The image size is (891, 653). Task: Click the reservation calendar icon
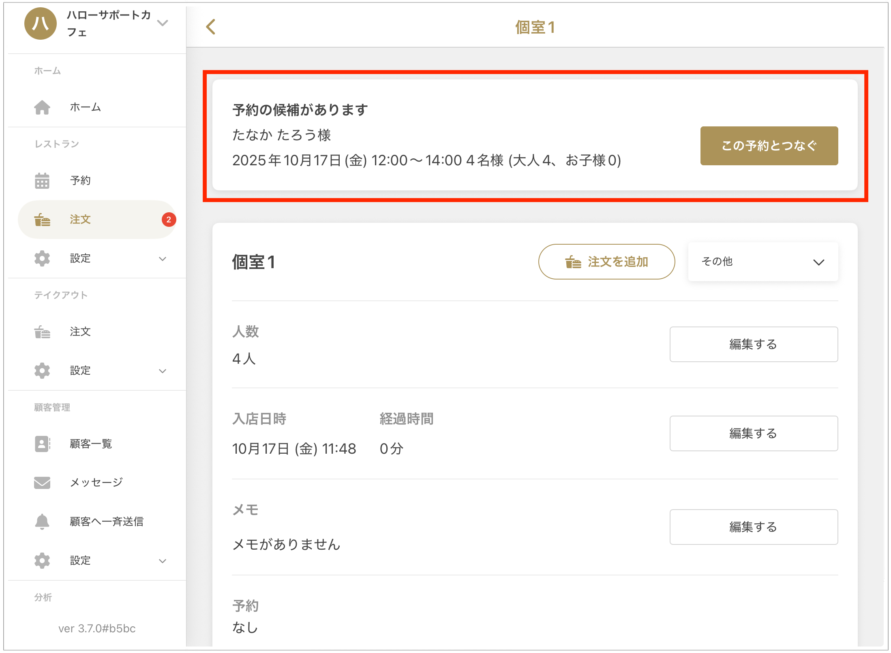[42, 181]
